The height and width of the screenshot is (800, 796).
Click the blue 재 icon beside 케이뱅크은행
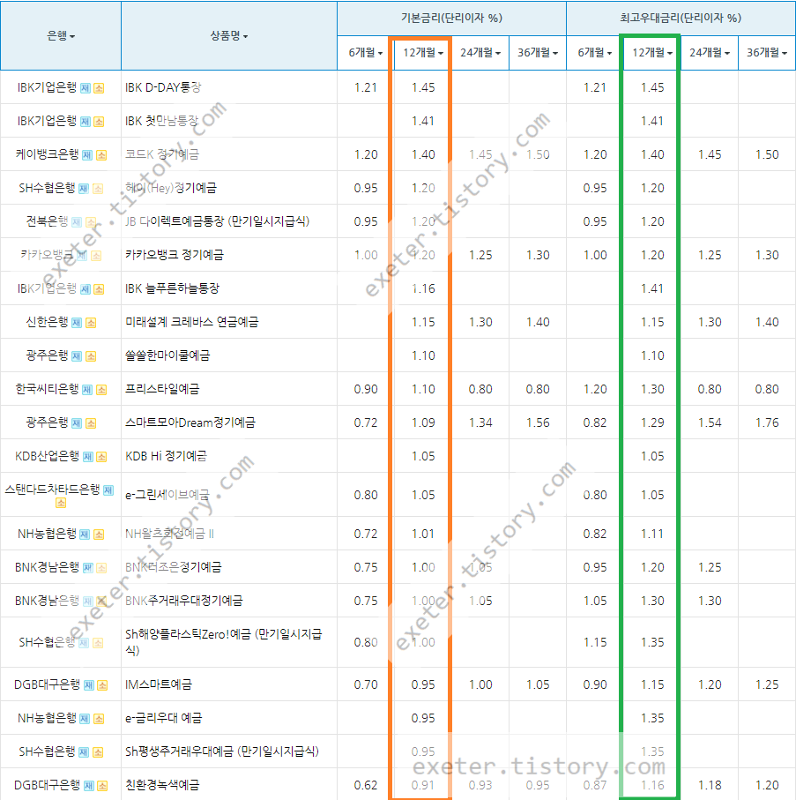(x=87, y=155)
